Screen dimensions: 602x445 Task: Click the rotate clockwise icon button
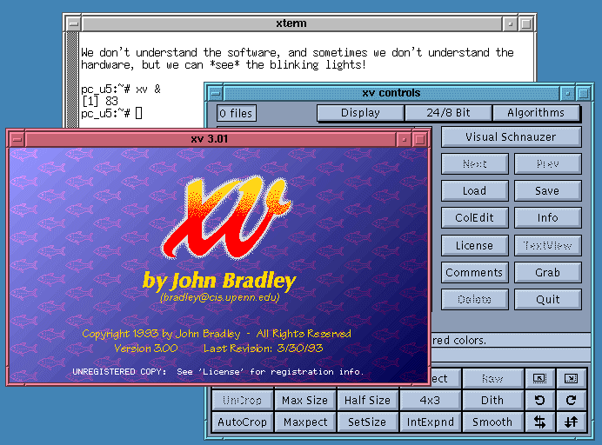[571, 400]
